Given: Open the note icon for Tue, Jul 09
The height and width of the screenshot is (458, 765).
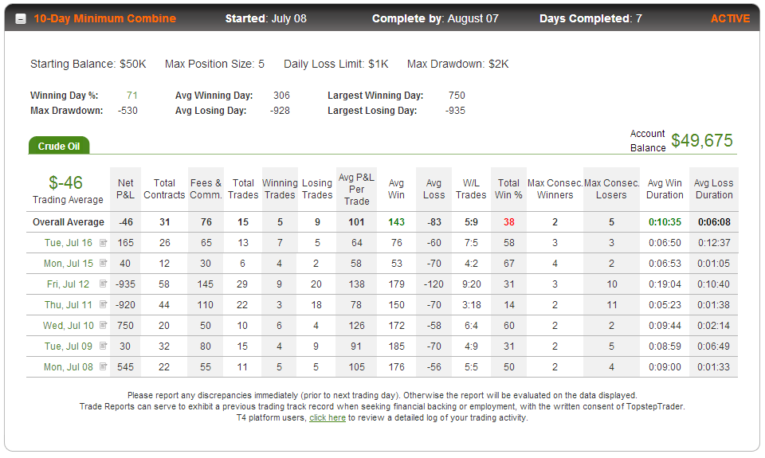Looking at the screenshot, I should 103,346.
